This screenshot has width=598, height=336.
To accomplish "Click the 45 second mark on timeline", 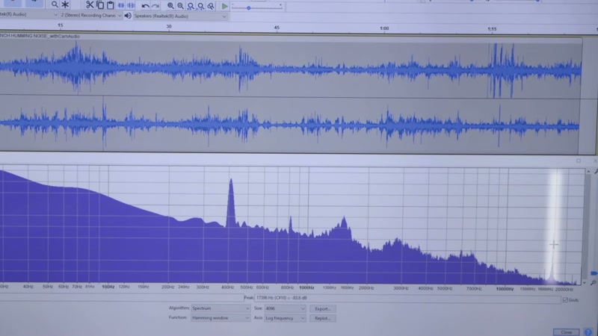I will pyautogui.click(x=277, y=28).
